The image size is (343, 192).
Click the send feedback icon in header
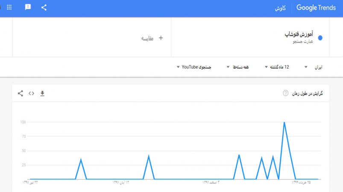pos(28,7)
